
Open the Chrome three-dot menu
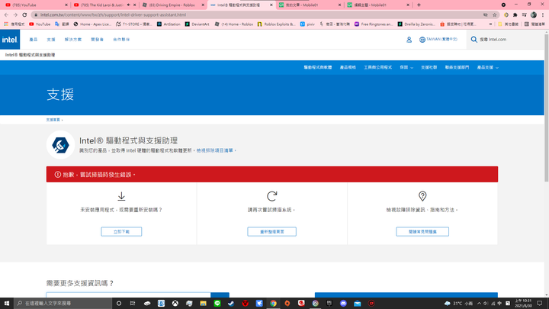point(543,14)
